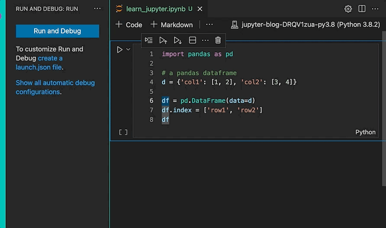
Task: Expand run options chevron beside play button
Action: click(128, 49)
